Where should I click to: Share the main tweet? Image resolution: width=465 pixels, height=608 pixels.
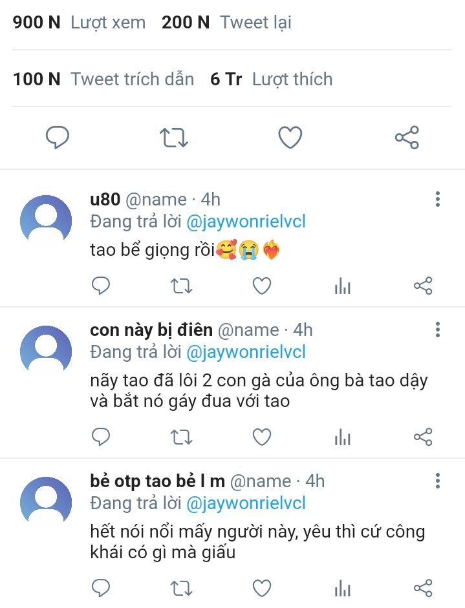(407, 138)
